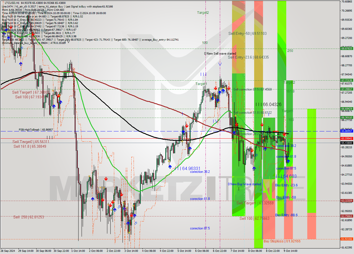Click the dark red 63.32559 price tag
The image size is (354, 254).
pos(347,201)
